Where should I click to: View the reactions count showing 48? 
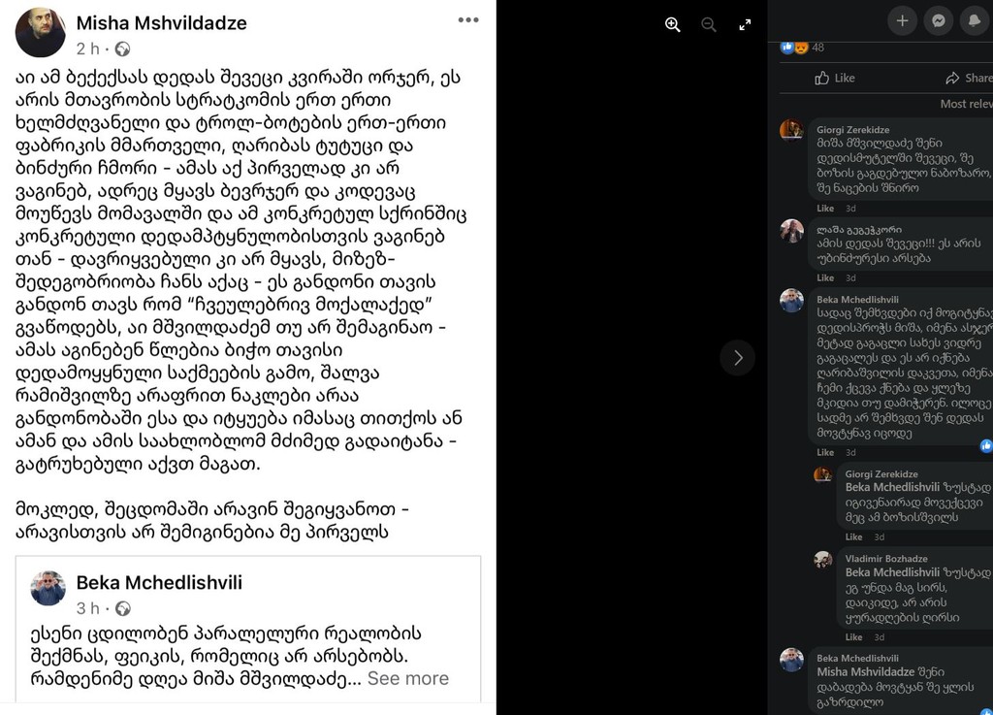point(802,48)
